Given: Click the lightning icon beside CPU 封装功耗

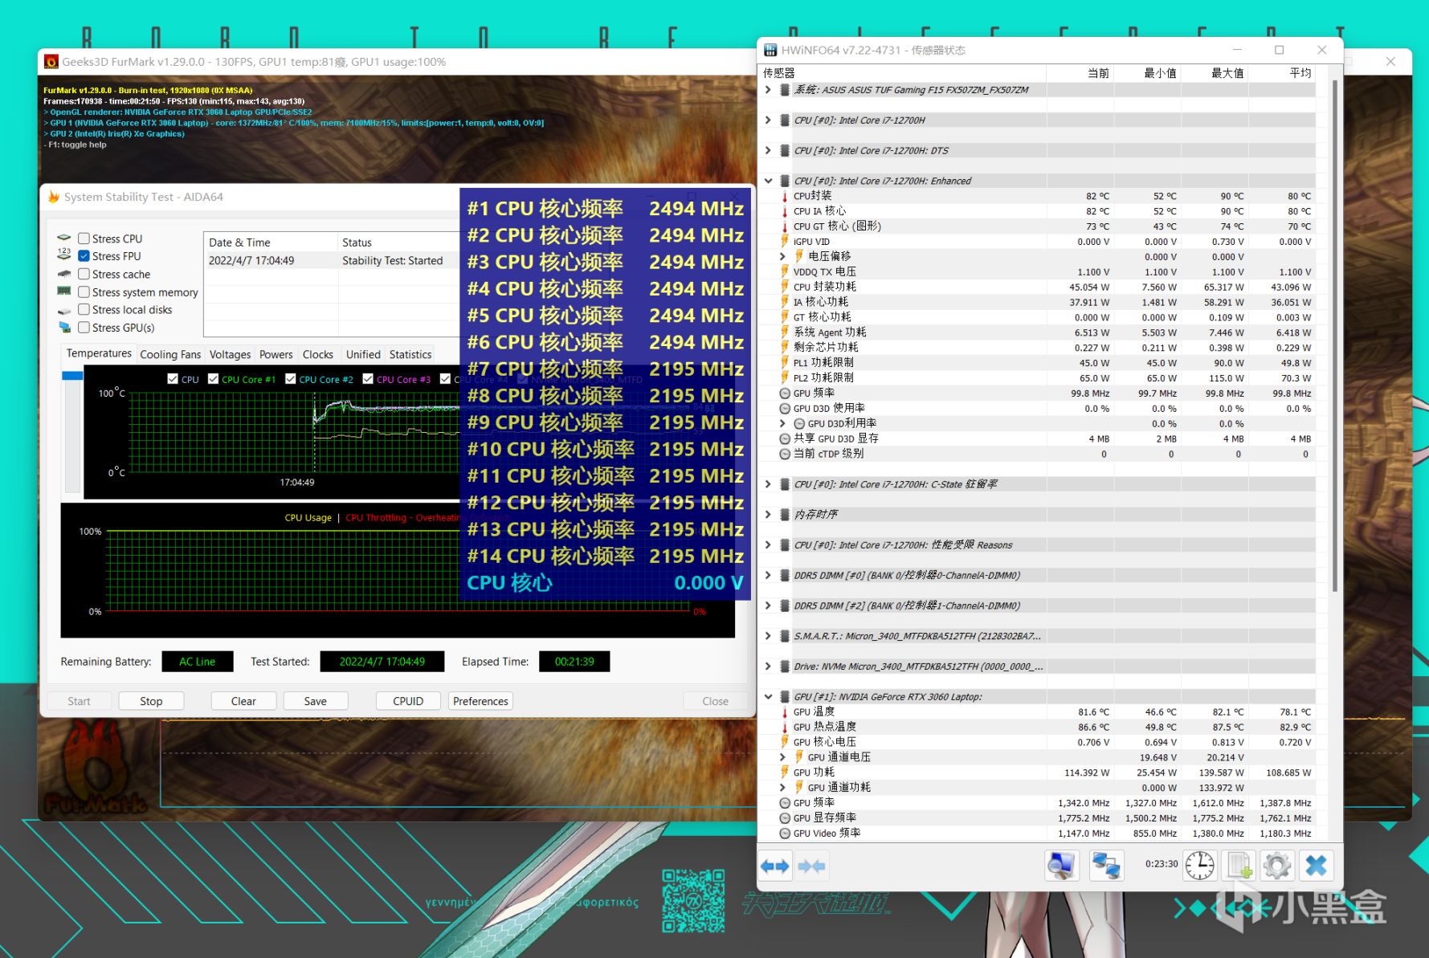Looking at the screenshot, I should tap(785, 287).
